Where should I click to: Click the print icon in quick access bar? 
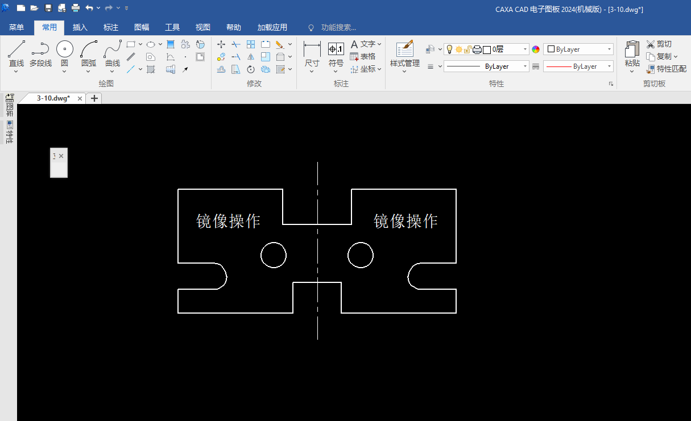76,8
